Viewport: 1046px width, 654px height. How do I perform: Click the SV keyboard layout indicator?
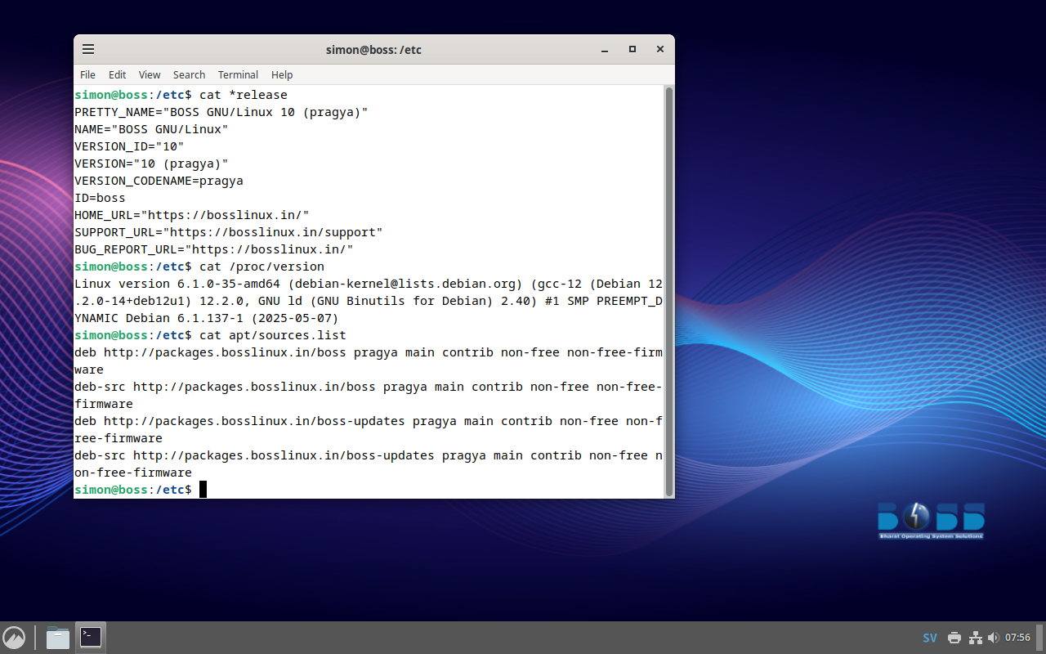930,638
